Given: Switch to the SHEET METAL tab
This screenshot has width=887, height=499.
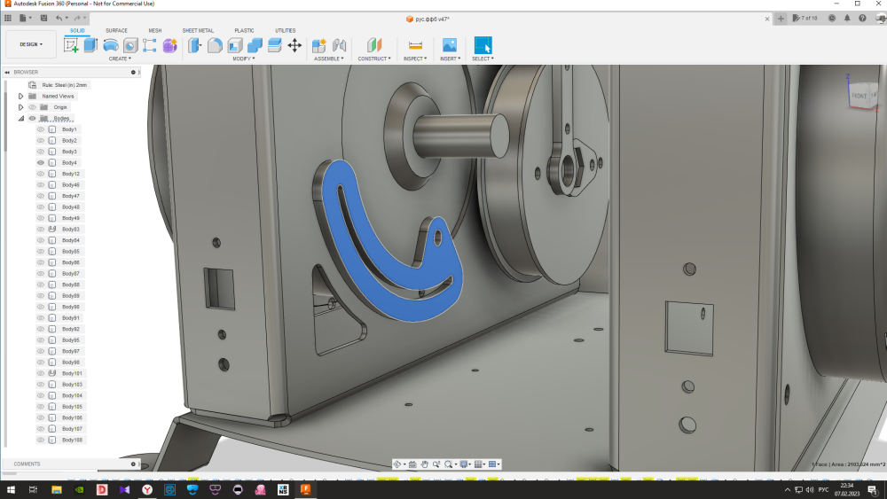Looking at the screenshot, I should click(x=198, y=30).
